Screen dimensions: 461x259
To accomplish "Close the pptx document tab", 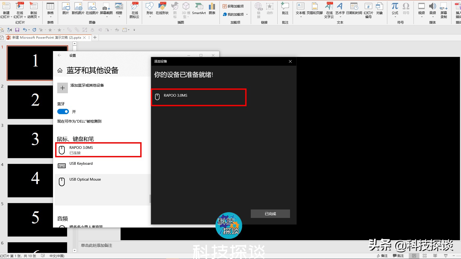I will [84, 38].
